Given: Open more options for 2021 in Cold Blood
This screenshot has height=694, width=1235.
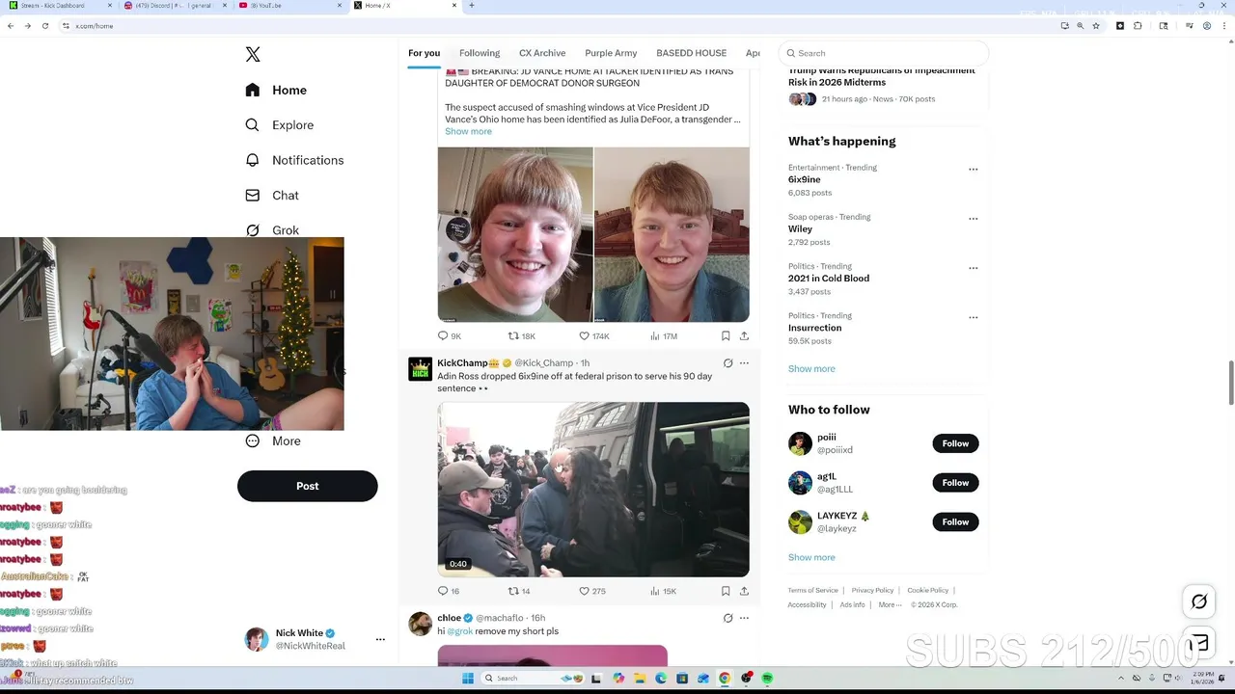Looking at the screenshot, I should tap(973, 268).
